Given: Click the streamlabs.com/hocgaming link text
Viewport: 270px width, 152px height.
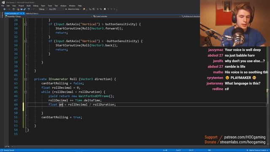Looking at the screenshot, I should coord(243,142).
